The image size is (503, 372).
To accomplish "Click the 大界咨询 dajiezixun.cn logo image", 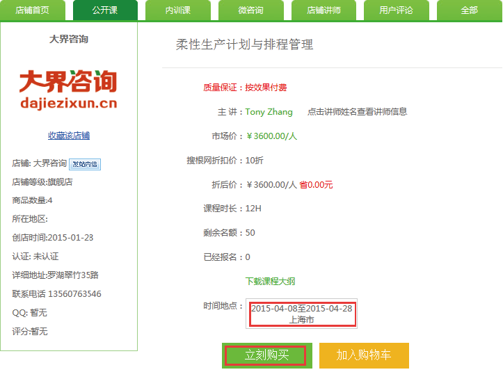I will (68, 90).
